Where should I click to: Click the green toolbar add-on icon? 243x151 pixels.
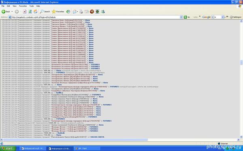pos(97,12)
